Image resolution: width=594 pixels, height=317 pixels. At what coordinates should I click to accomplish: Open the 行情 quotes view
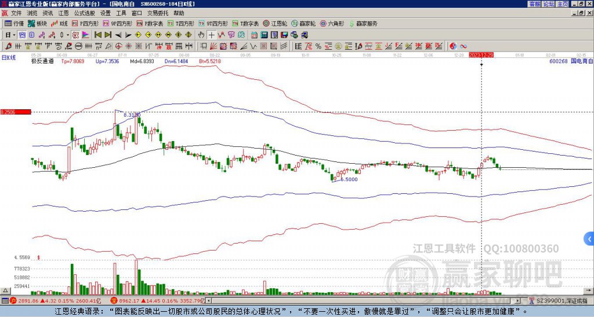point(14,23)
